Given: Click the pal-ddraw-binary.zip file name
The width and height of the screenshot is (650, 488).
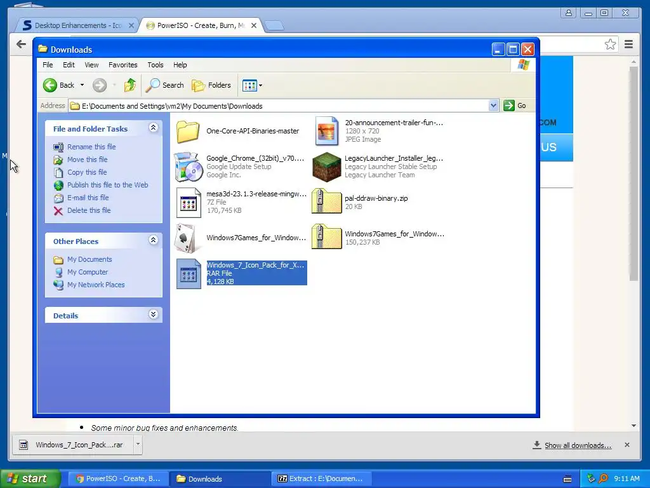Looking at the screenshot, I should click(376, 198).
